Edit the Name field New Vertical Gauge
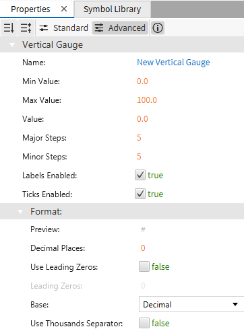The height and width of the screenshot is (331, 244). (173, 63)
